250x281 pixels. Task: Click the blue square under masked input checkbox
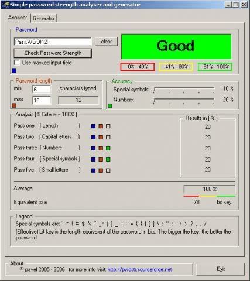(x=14, y=71)
